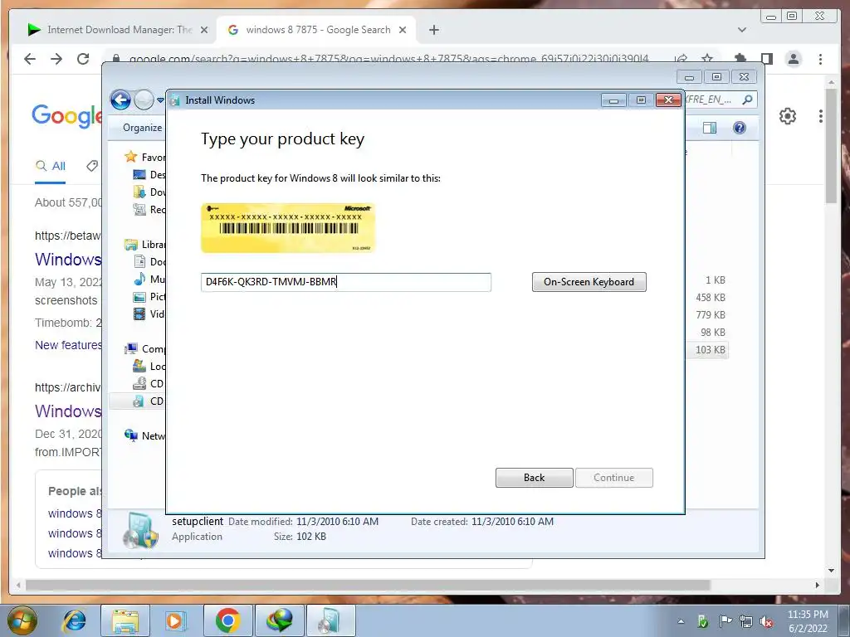Click the product key input field
The width and height of the screenshot is (850, 637).
point(346,282)
